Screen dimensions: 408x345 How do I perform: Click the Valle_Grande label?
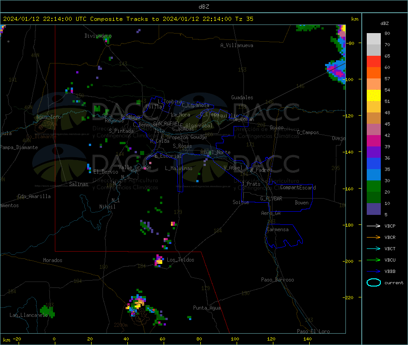click(135, 167)
